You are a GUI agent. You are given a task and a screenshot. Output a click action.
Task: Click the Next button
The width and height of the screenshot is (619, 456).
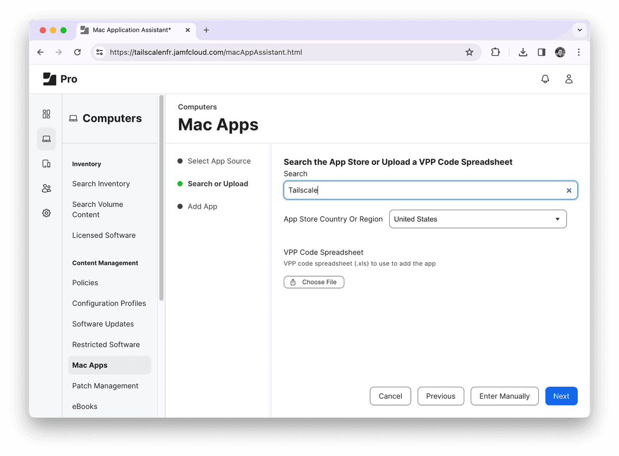(x=561, y=396)
